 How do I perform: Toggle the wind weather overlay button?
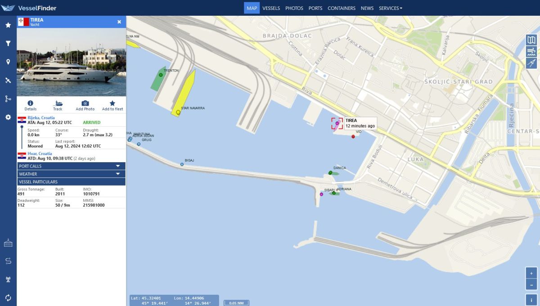click(x=531, y=52)
